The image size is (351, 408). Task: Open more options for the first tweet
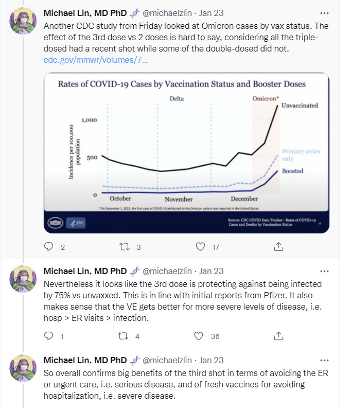324,13
